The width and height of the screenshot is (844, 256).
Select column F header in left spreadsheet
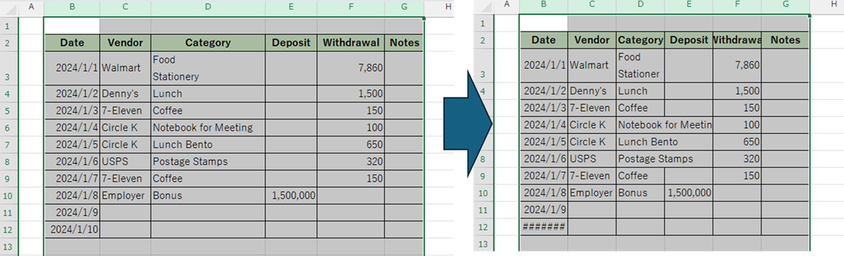[x=350, y=7]
